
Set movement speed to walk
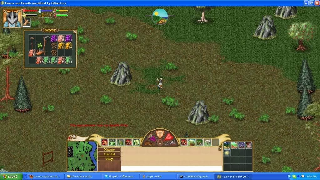pos(43,15)
